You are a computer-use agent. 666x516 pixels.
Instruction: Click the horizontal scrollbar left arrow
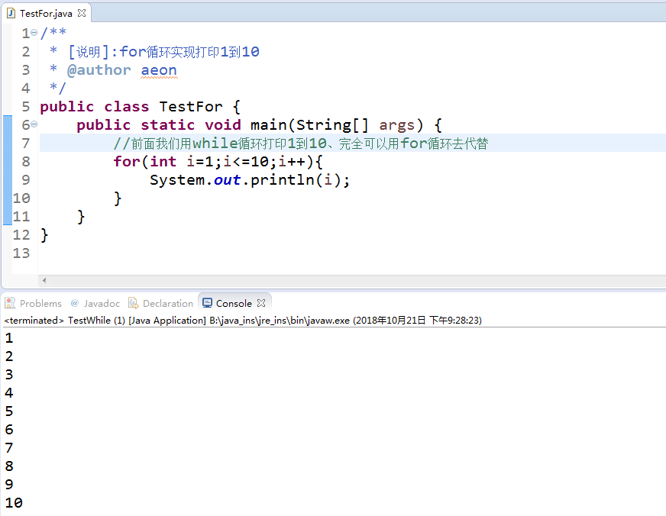point(44,280)
